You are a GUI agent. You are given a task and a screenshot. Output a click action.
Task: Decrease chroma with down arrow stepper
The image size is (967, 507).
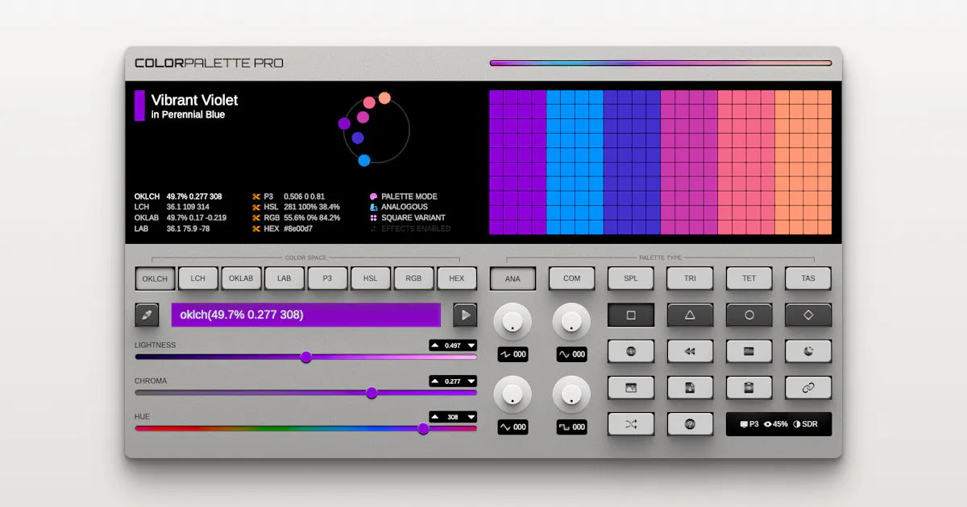tap(471, 381)
